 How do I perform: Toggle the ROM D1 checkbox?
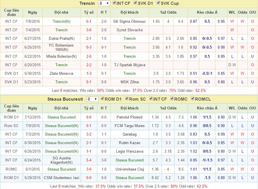(102, 99)
